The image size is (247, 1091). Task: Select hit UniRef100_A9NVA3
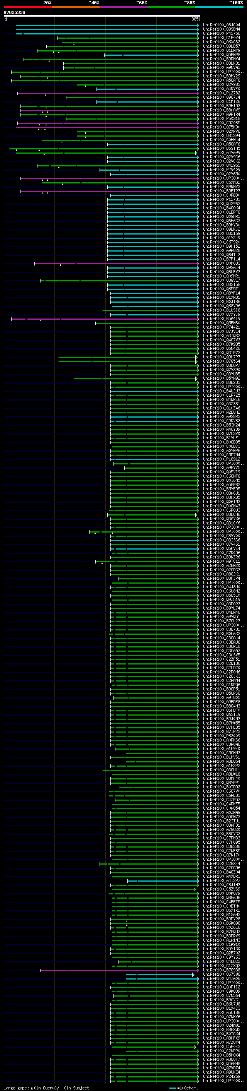tap(222, 67)
